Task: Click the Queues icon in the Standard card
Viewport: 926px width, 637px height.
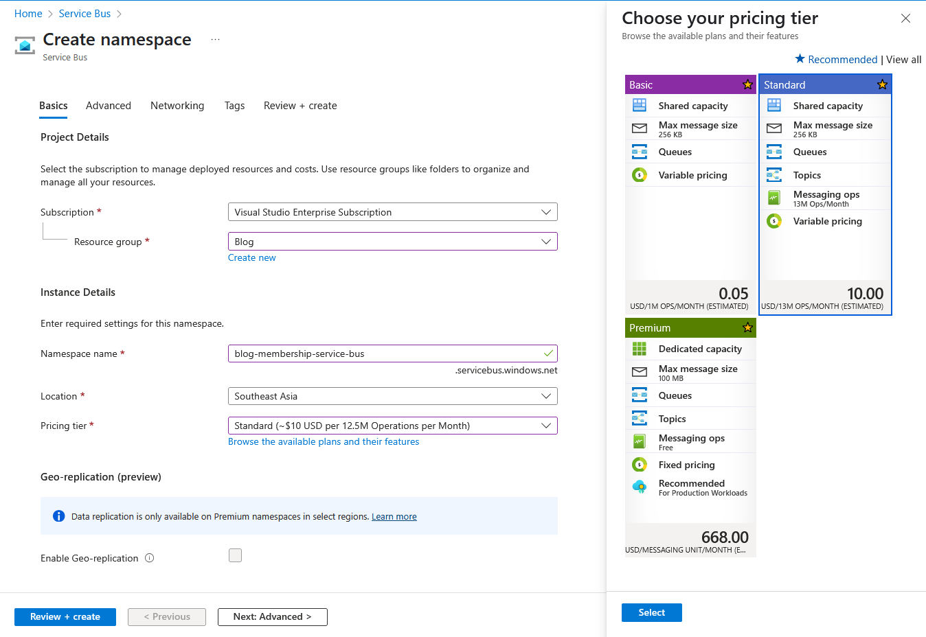Action: [x=774, y=152]
